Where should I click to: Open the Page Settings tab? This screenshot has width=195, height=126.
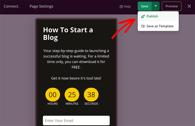click(41, 6)
